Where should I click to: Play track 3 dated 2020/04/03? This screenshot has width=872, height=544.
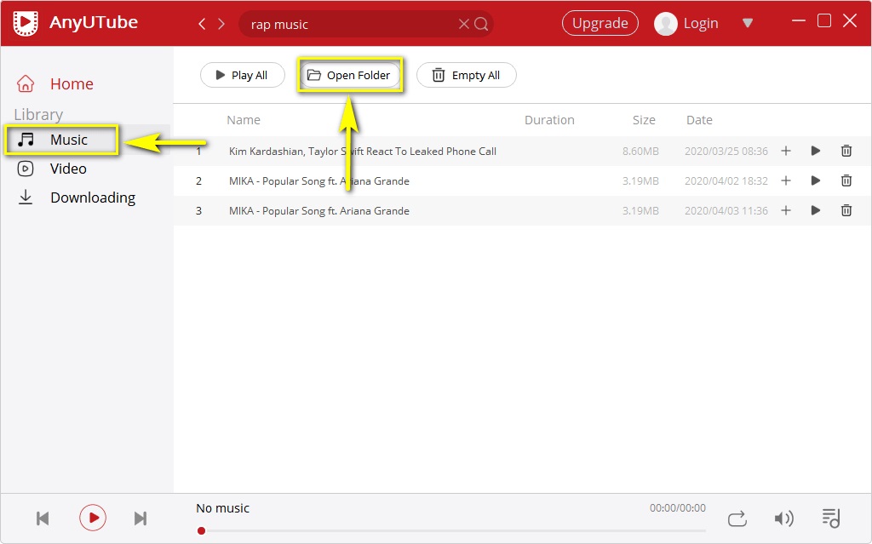coord(815,210)
